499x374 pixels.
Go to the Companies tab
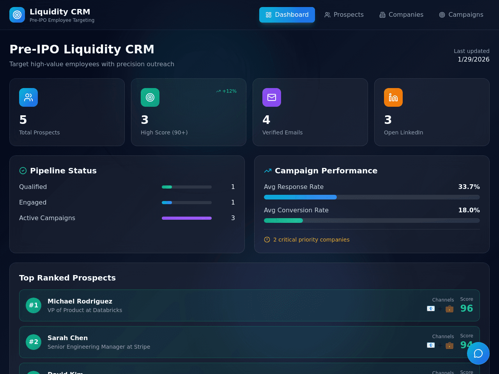tap(401, 15)
